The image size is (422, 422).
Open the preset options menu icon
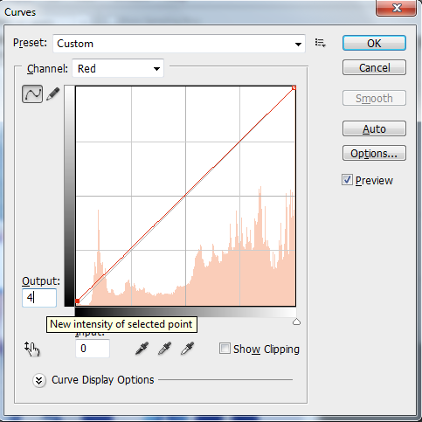point(321,43)
